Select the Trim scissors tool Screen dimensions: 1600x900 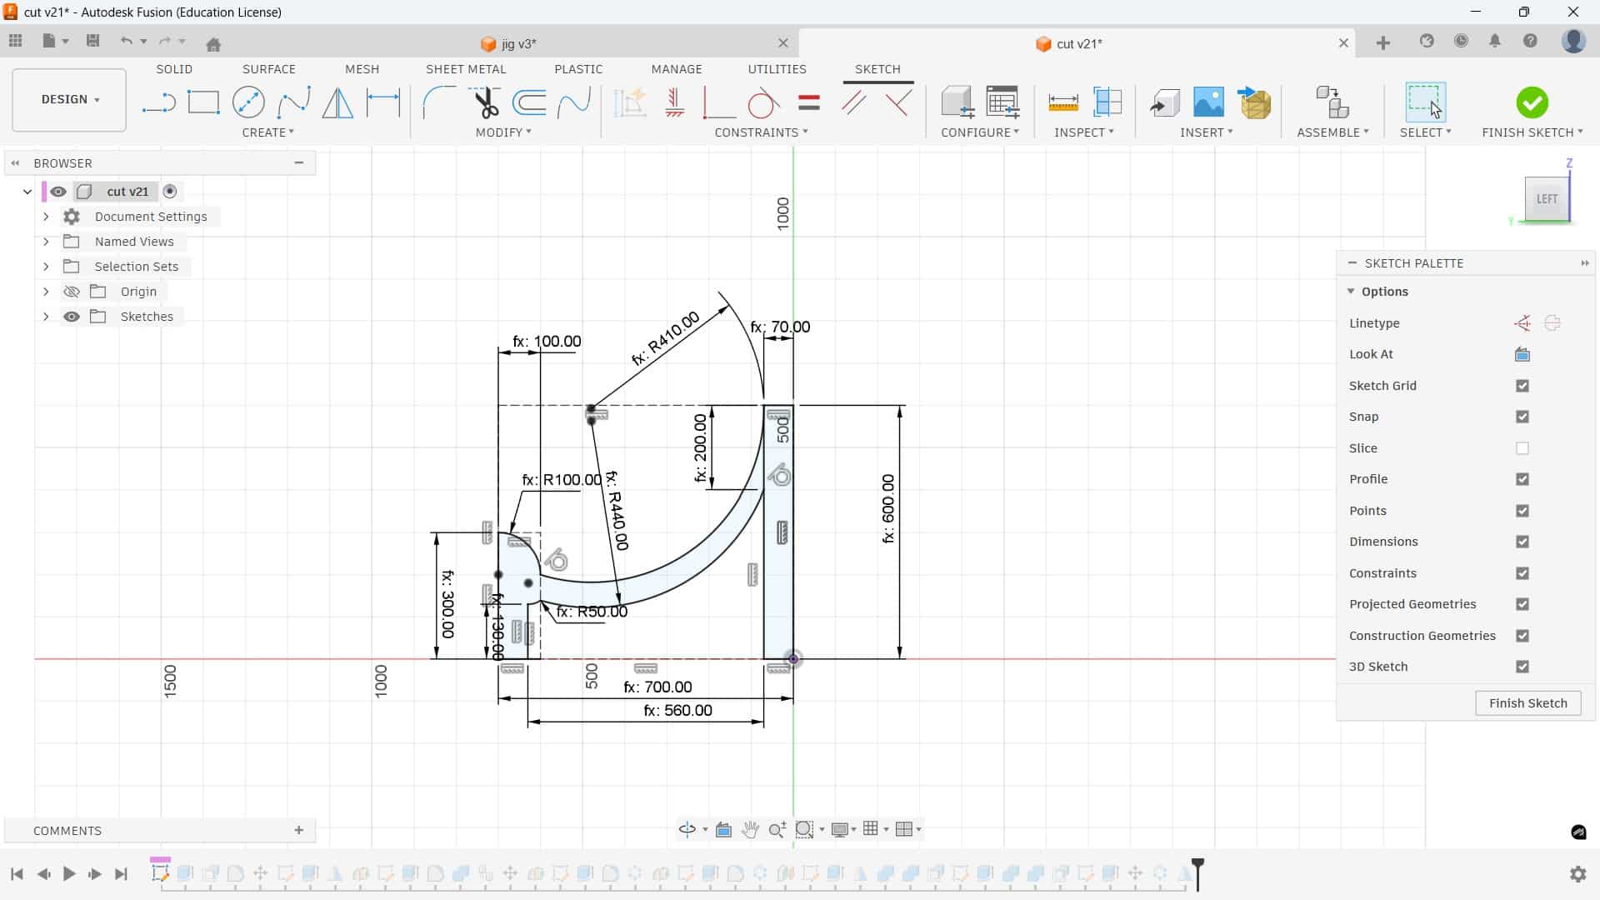486,103
